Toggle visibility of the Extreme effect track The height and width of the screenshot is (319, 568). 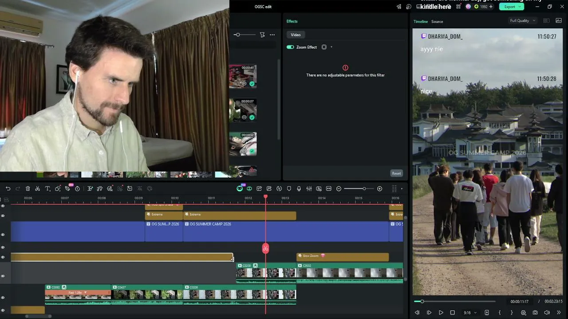[3, 216]
